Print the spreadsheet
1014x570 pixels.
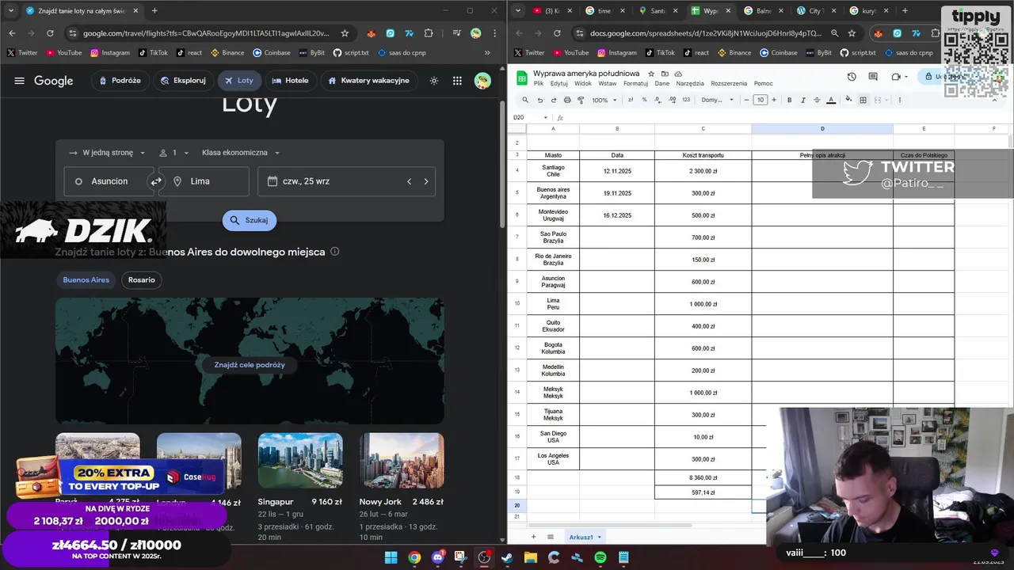[567, 100]
